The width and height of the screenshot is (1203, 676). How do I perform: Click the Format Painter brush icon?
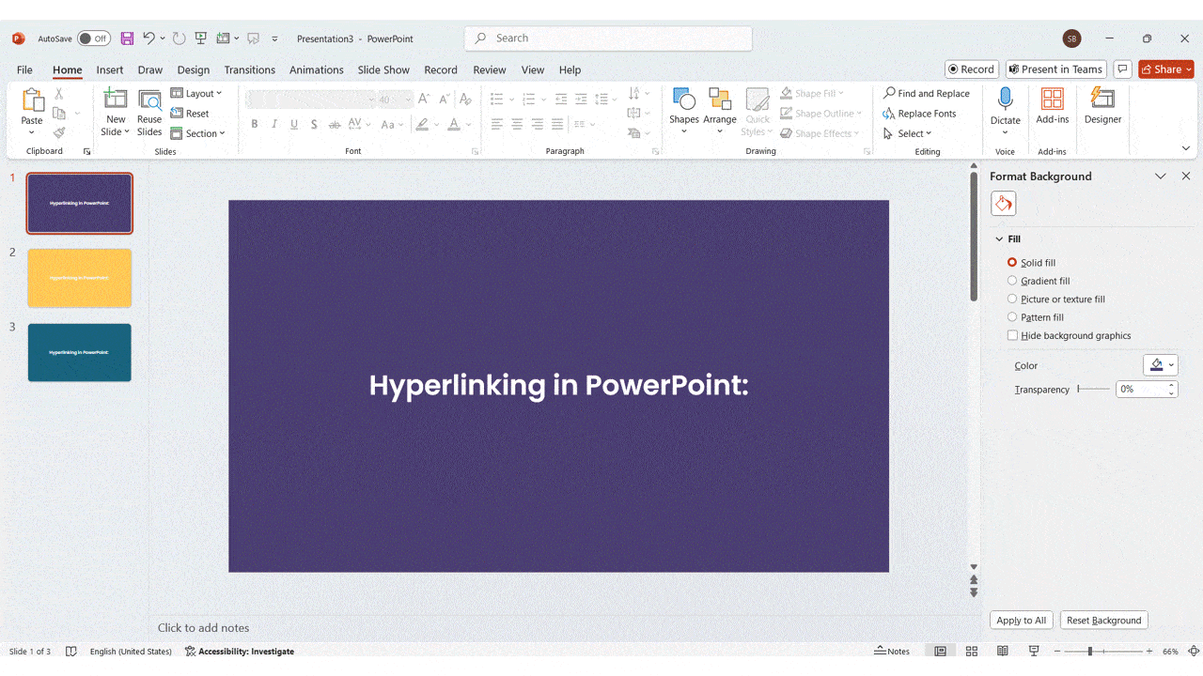click(58, 133)
